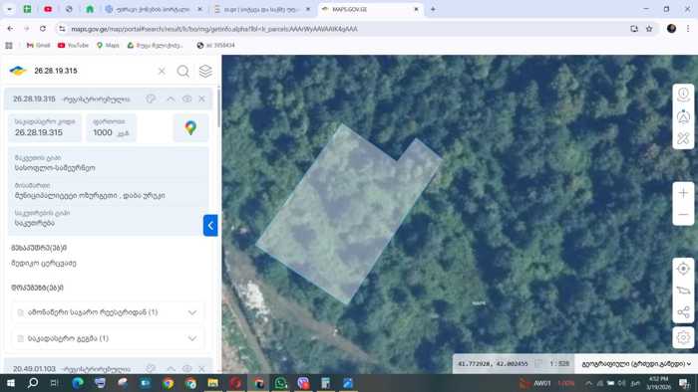Click the pinned green home tab icon
This screenshot has height=392, width=698.
pos(90,9)
